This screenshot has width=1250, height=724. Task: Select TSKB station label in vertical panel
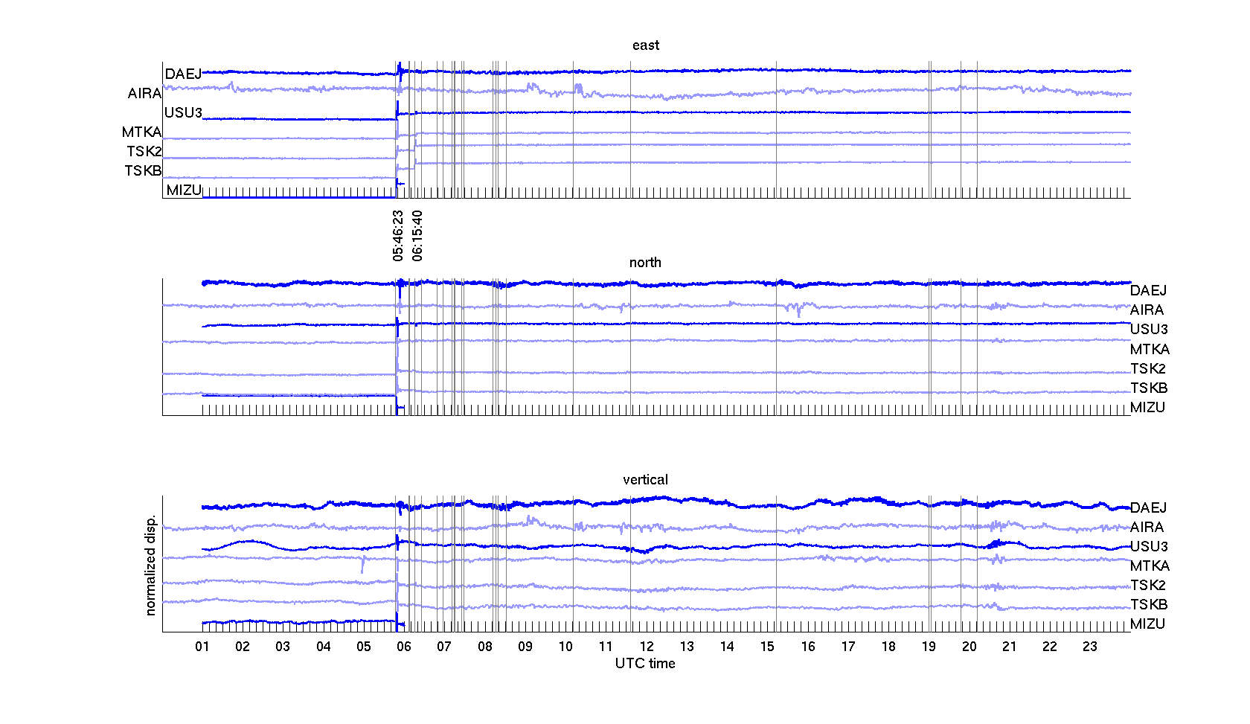pyautogui.click(x=1149, y=604)
